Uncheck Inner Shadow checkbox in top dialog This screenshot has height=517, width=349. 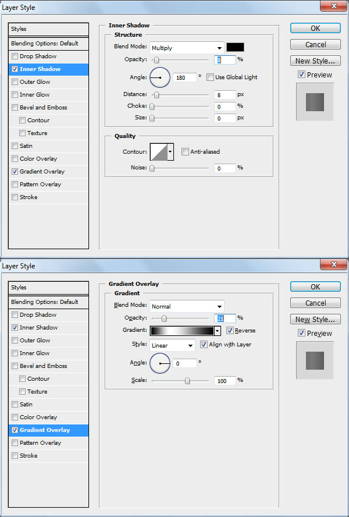(15, 69)
